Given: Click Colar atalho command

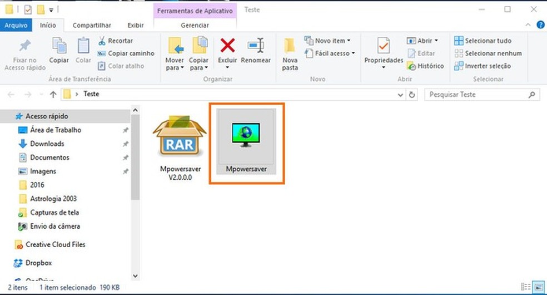Looking at the screenshot, I should 121,66.
